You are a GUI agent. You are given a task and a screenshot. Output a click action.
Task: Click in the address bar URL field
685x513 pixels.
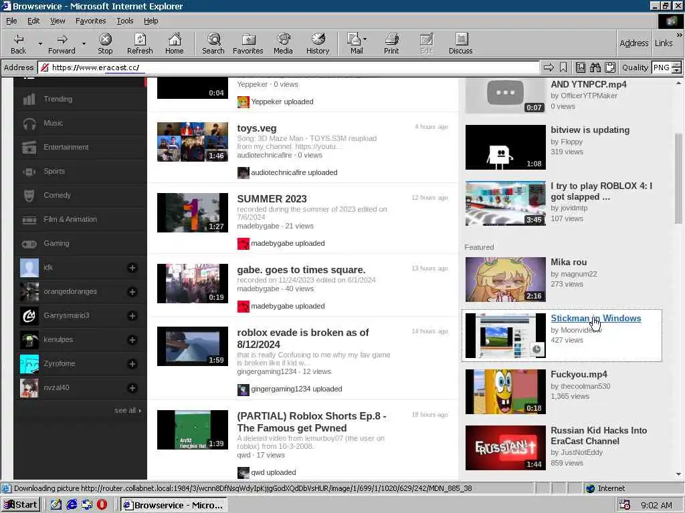(x=288, y=67)
